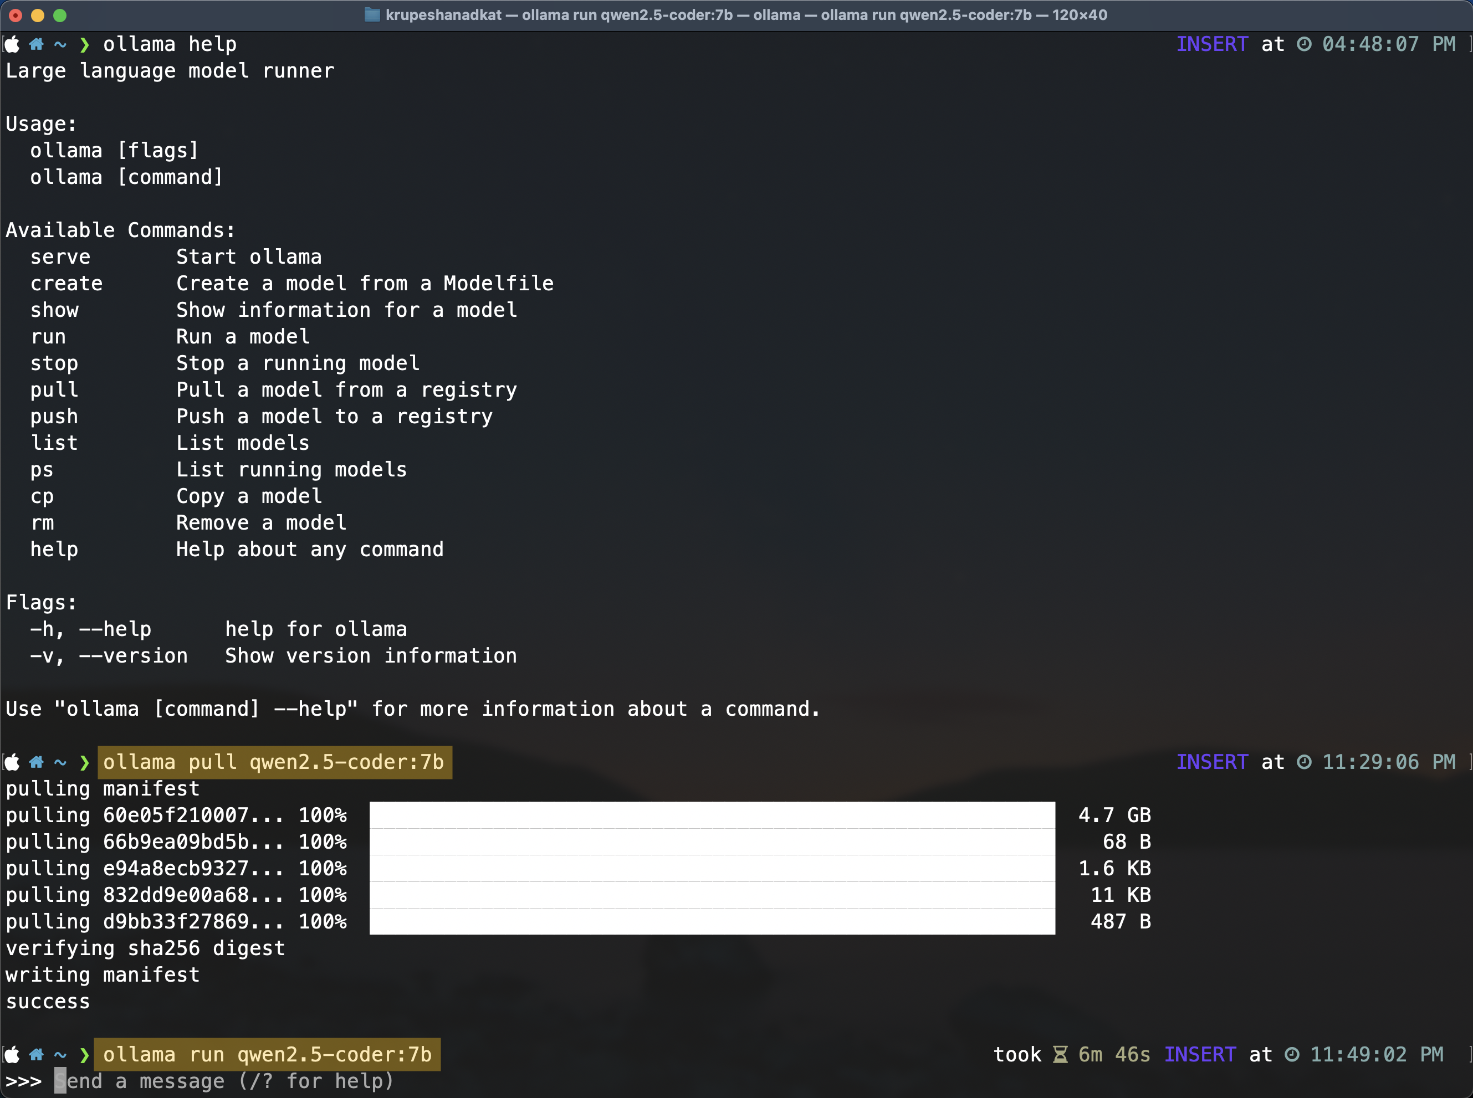Click the '-v, --version' flag text
The width and height of the screenshot is (1473, 1098).
(x=109, y=656)
